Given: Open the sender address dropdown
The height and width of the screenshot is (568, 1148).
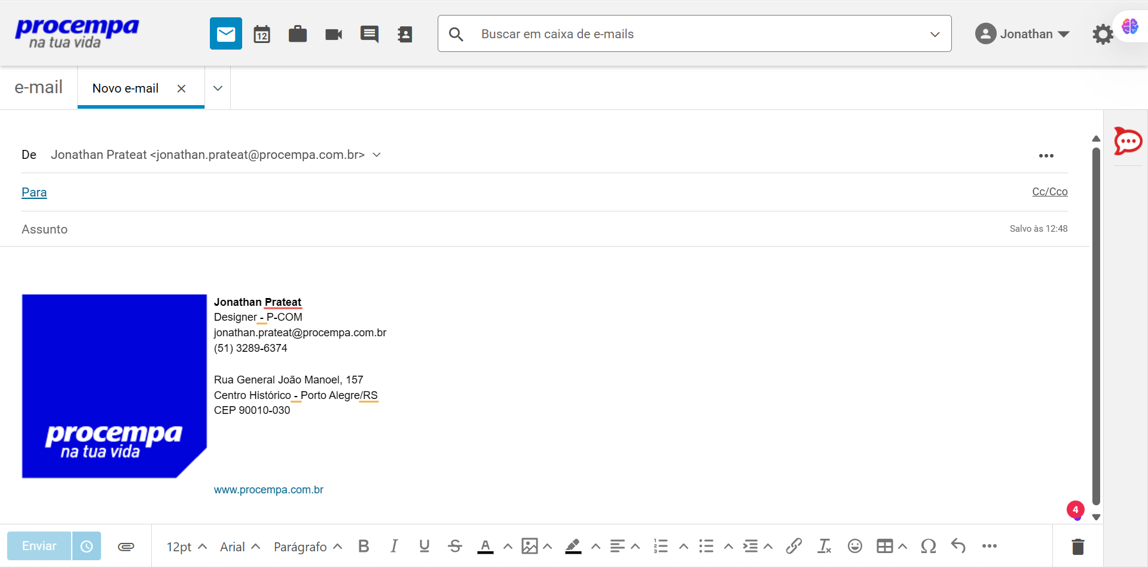Looking at the screenshot, I should click(x=376, y=155).
